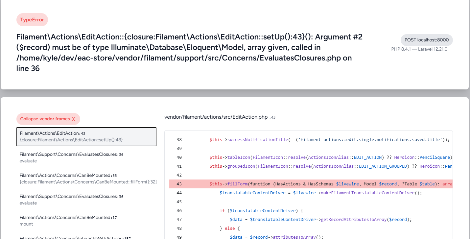This screenshot has height=239, width=470.
Task: Click the red TypeError badge
Action: point(32,20)
